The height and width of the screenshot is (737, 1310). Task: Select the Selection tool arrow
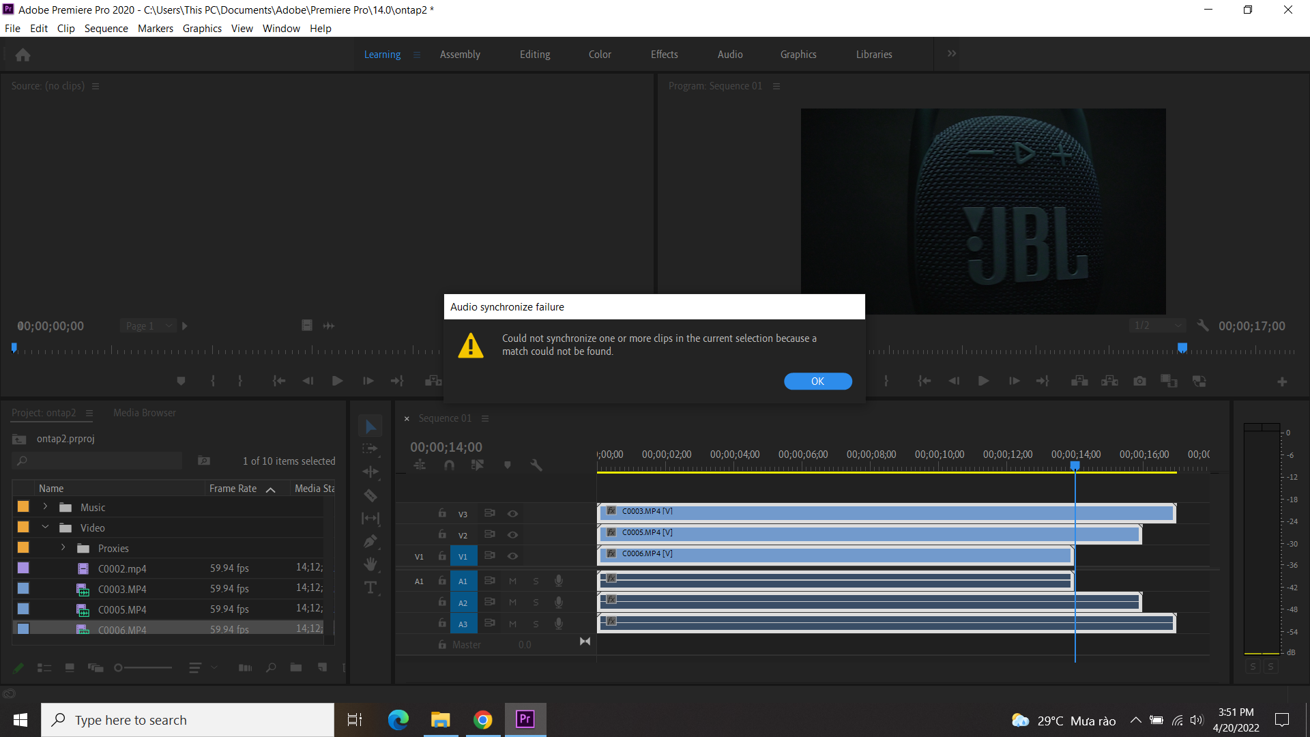(x=370, y=427)
